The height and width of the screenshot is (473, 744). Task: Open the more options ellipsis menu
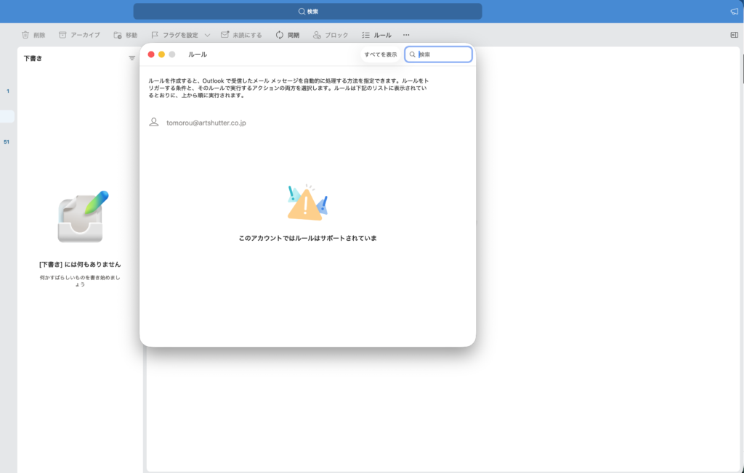[406, 35]
